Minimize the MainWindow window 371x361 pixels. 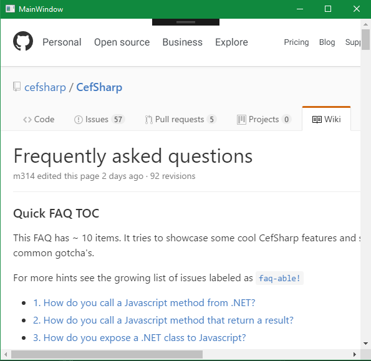tap(300, 9)
